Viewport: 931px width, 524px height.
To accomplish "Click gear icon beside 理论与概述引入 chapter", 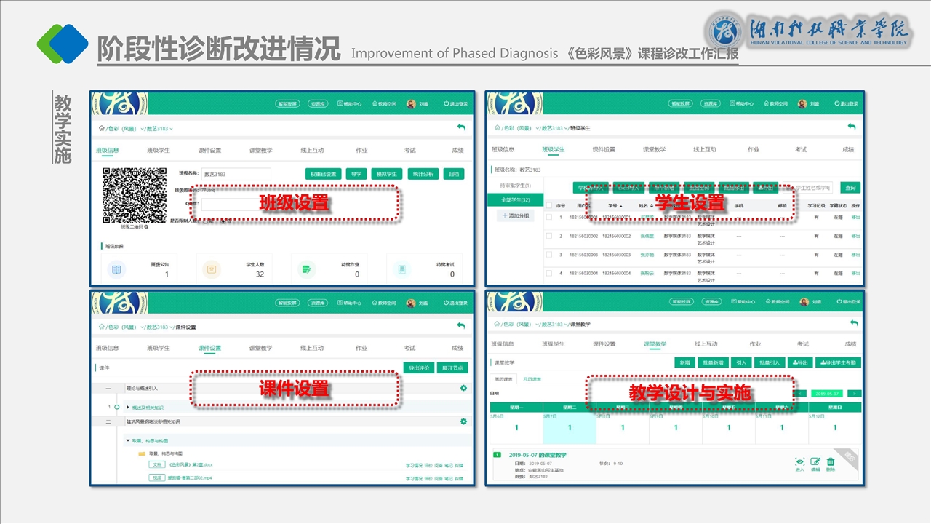I will point(463,388).
